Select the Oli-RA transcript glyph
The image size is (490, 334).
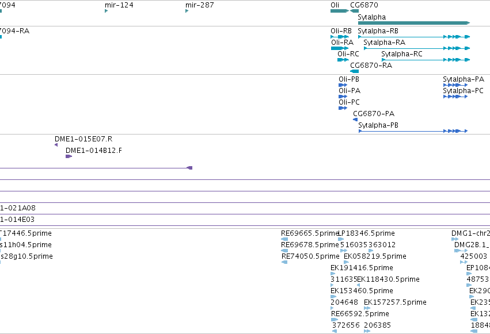click(340, 48)
